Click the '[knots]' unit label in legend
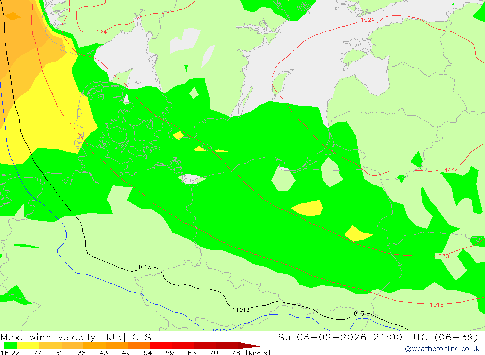The width and height of the screenshot is (485, 355). [x=258, y=353]
